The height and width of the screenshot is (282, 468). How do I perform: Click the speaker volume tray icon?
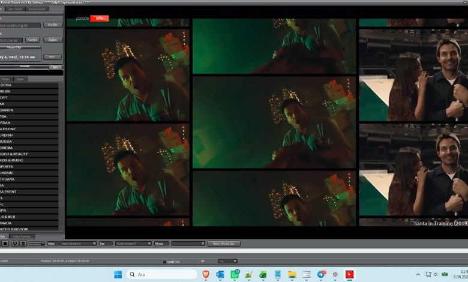point(436,274)
